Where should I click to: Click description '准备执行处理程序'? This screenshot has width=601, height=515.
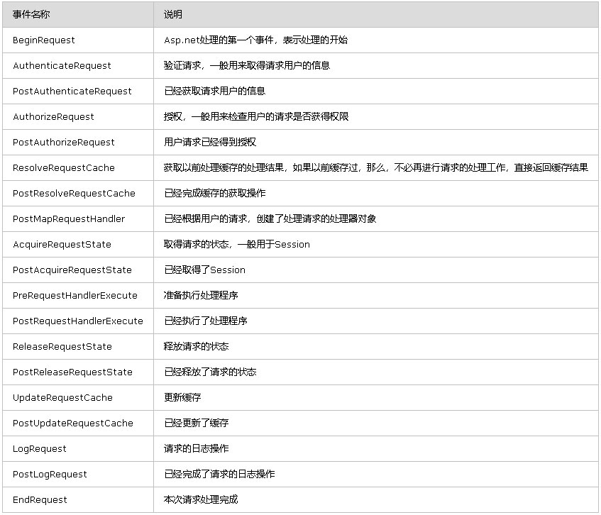[x=201, y=296]
